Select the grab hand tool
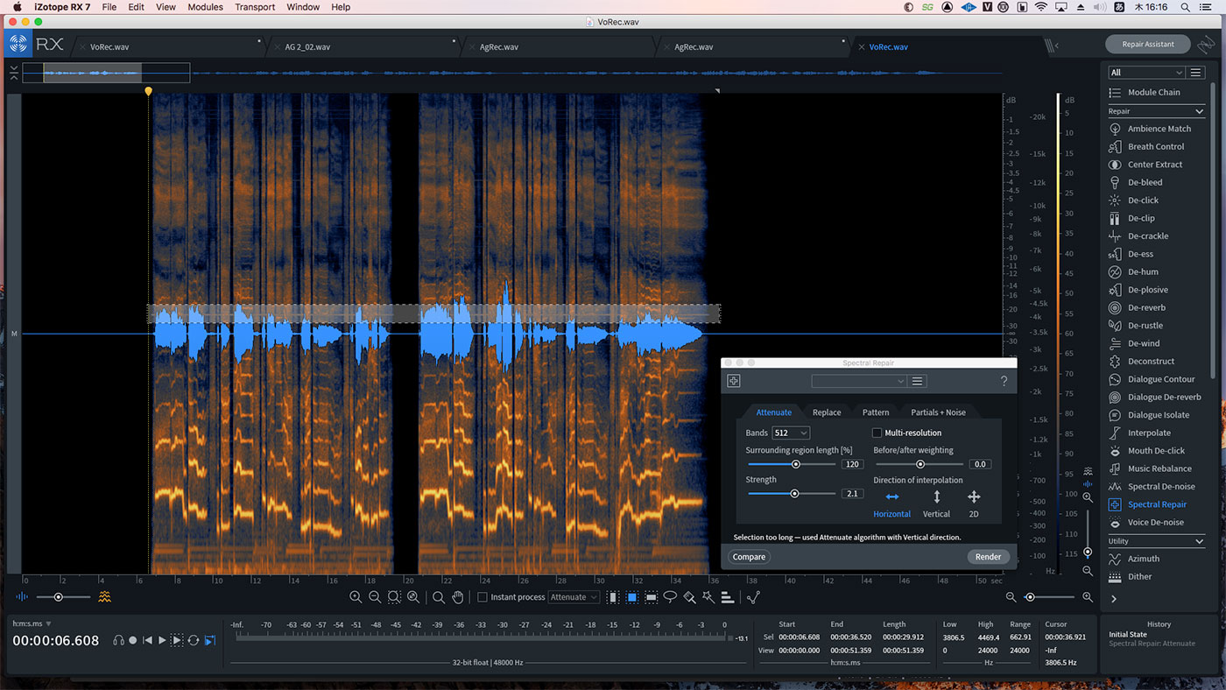The image size is (1226, 690). [458, 597]
